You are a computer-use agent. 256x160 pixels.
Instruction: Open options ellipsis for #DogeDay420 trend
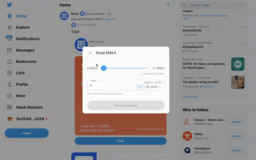tap(242, 44)
